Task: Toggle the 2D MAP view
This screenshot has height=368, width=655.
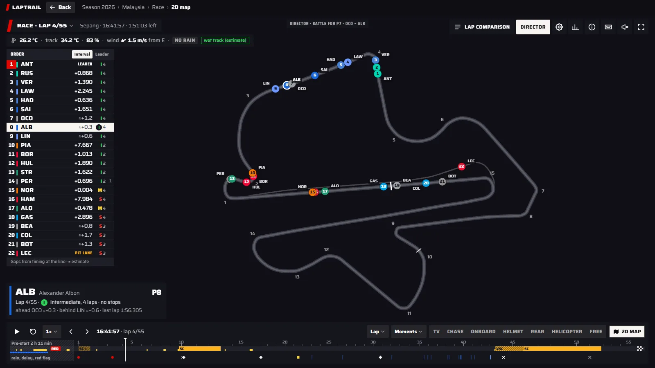Action: point(627,332)
